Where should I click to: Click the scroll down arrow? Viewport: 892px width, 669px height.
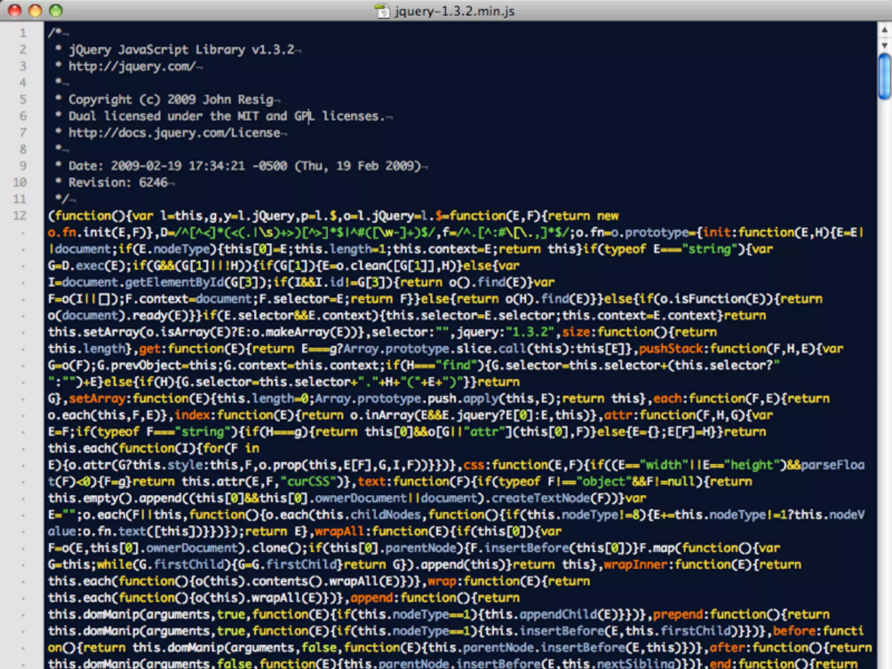tap(885, 45)
